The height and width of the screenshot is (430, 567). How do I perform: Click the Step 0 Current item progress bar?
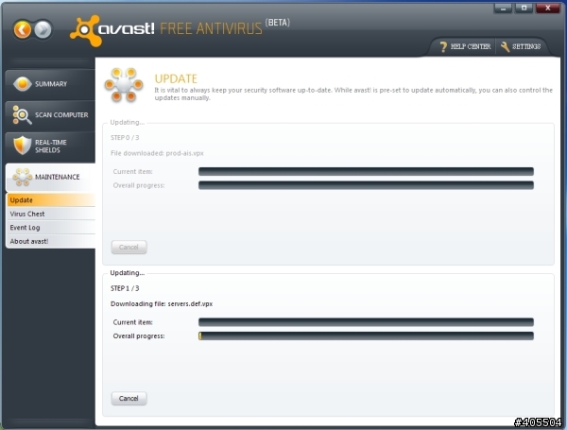click(366, 171)
